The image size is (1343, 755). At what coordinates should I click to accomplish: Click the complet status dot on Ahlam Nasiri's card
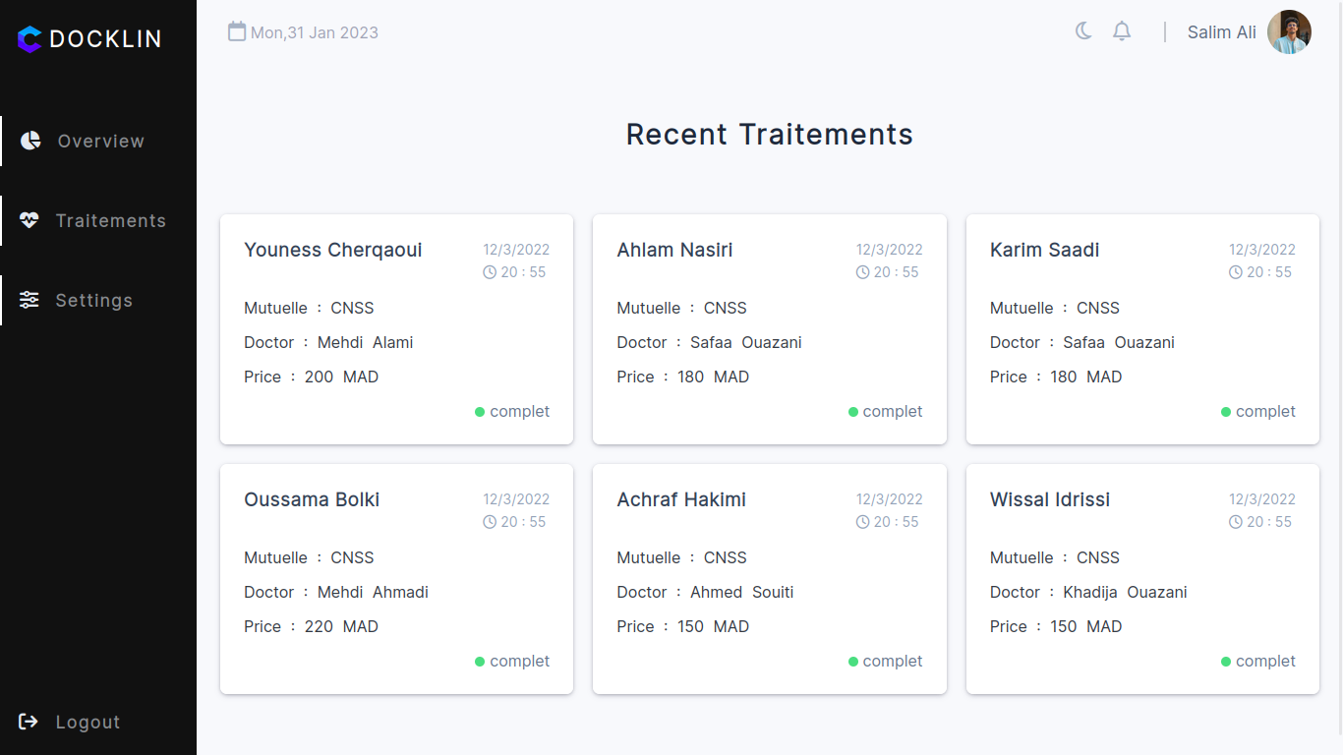click(x=853, y=412)
